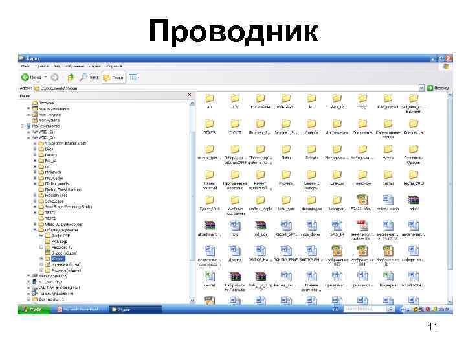Expand the Memory Stick drive node
Image resolution: width=466 pixels, height=350 pixels.
(x=28, y=276)
